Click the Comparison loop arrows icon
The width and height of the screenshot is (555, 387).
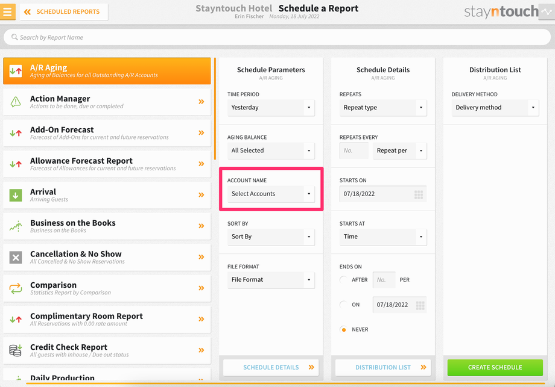click(x=16, y=288)
